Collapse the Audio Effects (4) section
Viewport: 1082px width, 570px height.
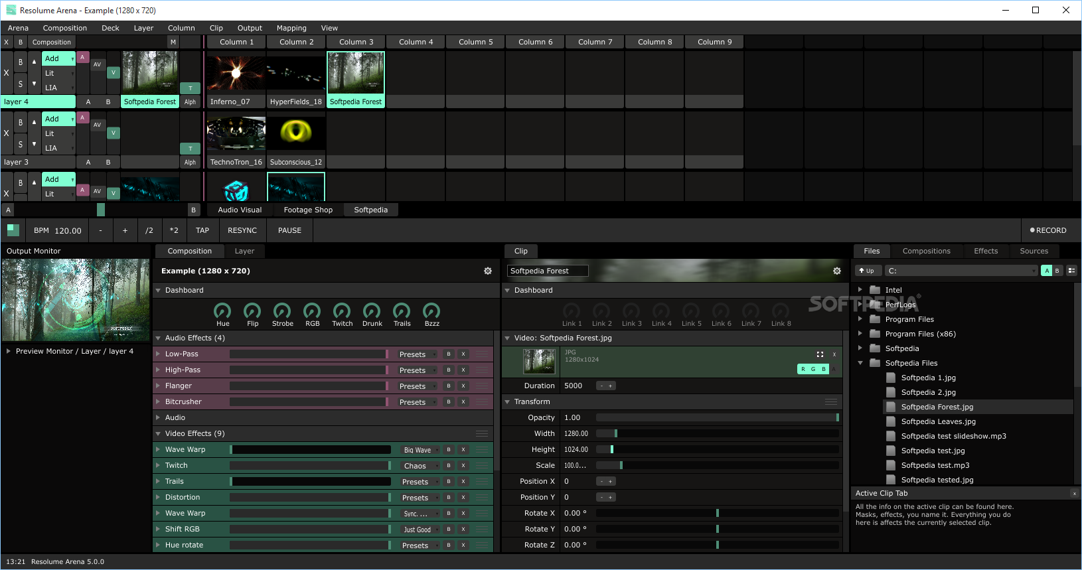pos(158,338)
